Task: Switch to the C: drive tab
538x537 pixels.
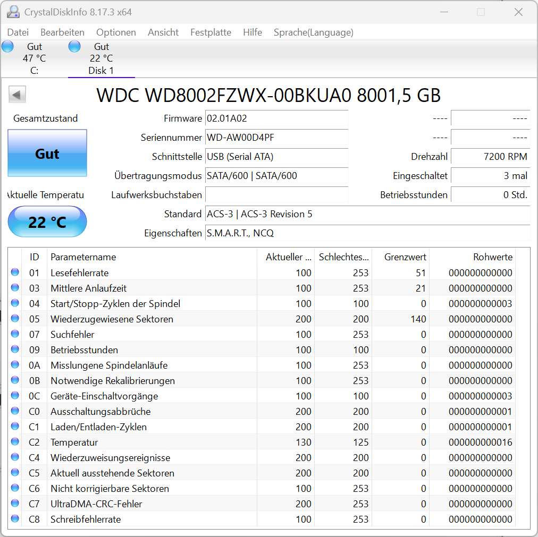Action: pyautogui.click(x=34, y=58)
